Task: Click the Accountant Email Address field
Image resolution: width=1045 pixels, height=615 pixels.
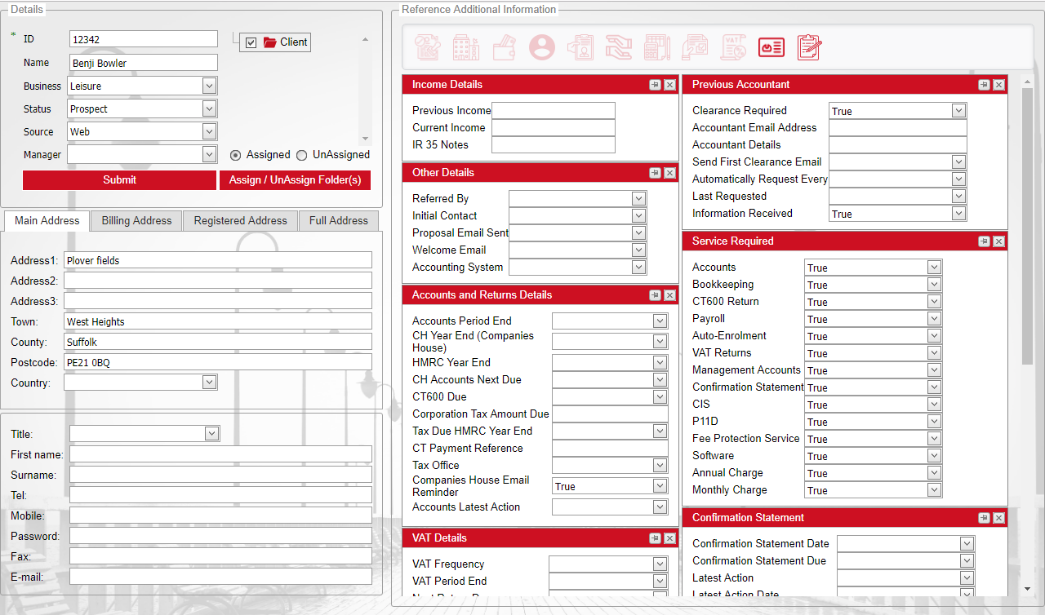Action: point(898,128)
